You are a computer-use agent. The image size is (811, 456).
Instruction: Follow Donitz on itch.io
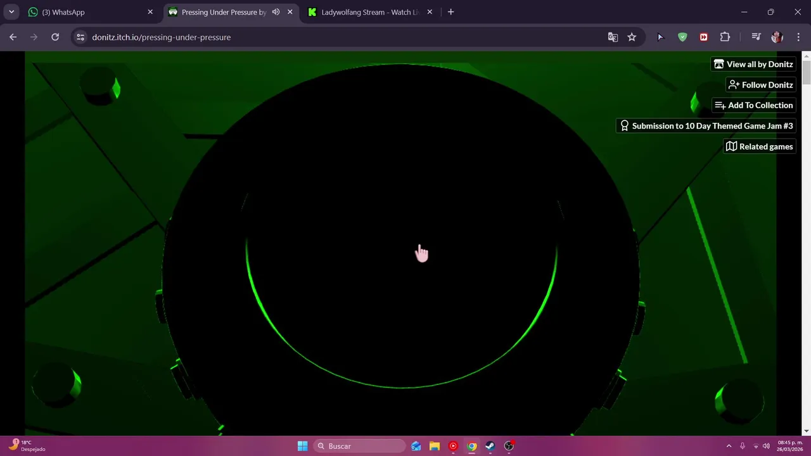click(760, 85)
